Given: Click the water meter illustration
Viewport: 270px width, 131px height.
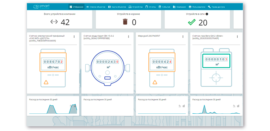Looking at the screenshot, I should coord(107,68).
